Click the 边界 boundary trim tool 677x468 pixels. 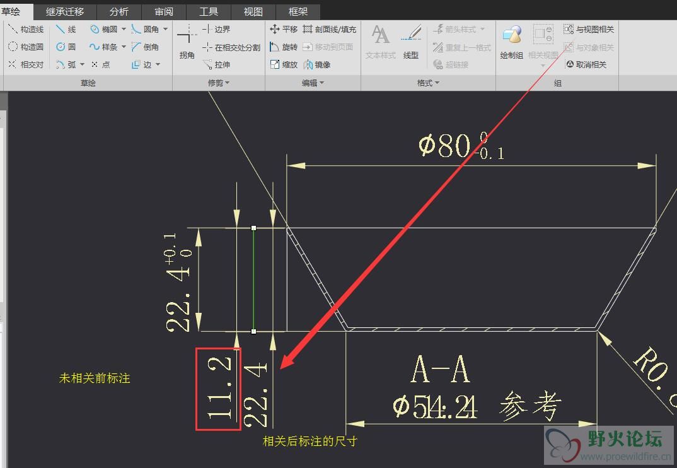216,30
